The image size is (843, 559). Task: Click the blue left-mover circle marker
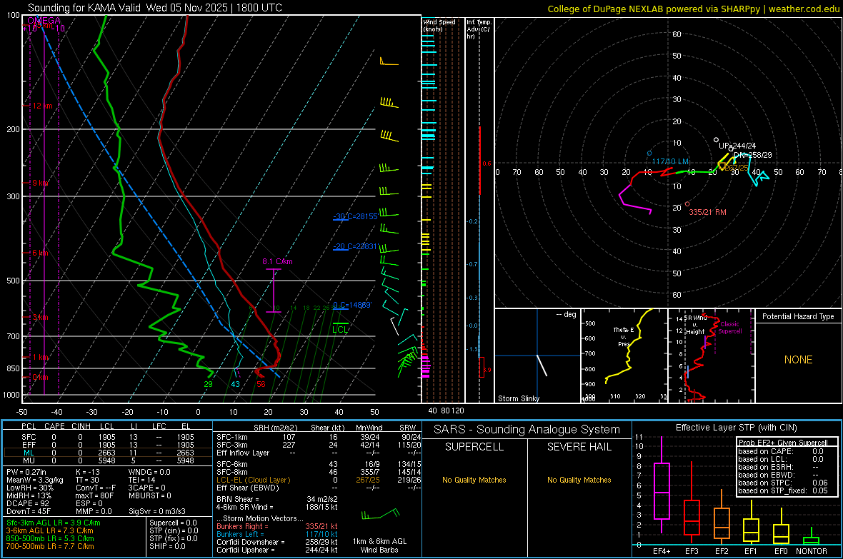(649, 153)
